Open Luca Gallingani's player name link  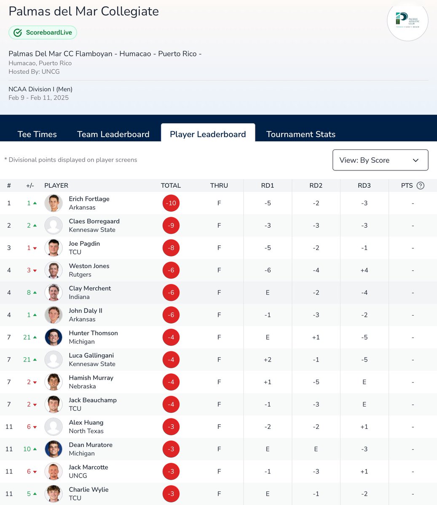91,355
